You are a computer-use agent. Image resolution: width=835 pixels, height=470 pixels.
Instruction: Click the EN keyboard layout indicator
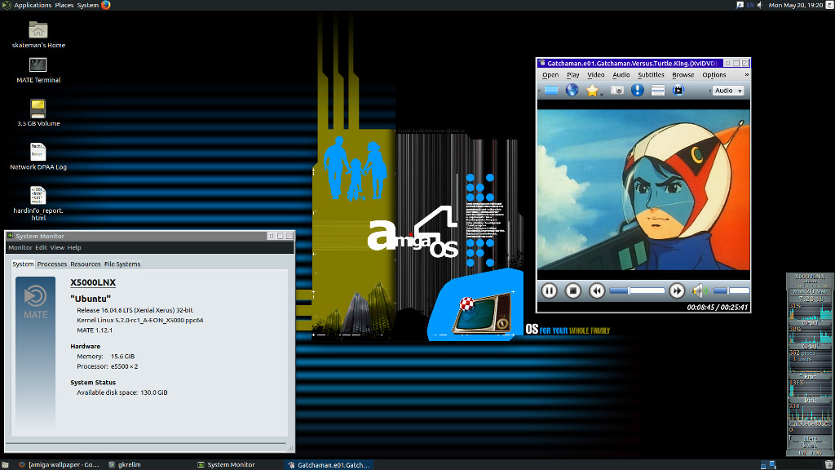click(x=750, y=6)
